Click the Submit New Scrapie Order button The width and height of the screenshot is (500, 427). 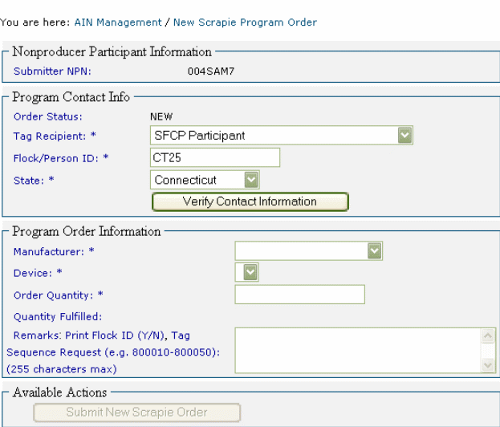coord(136,413)
